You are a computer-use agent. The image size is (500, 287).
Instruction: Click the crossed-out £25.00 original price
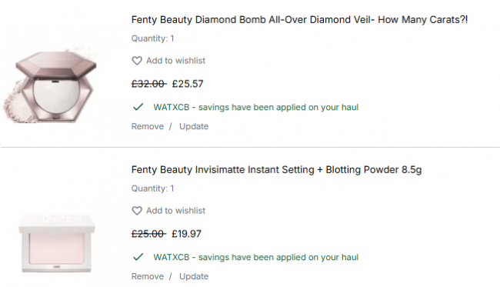148,234
